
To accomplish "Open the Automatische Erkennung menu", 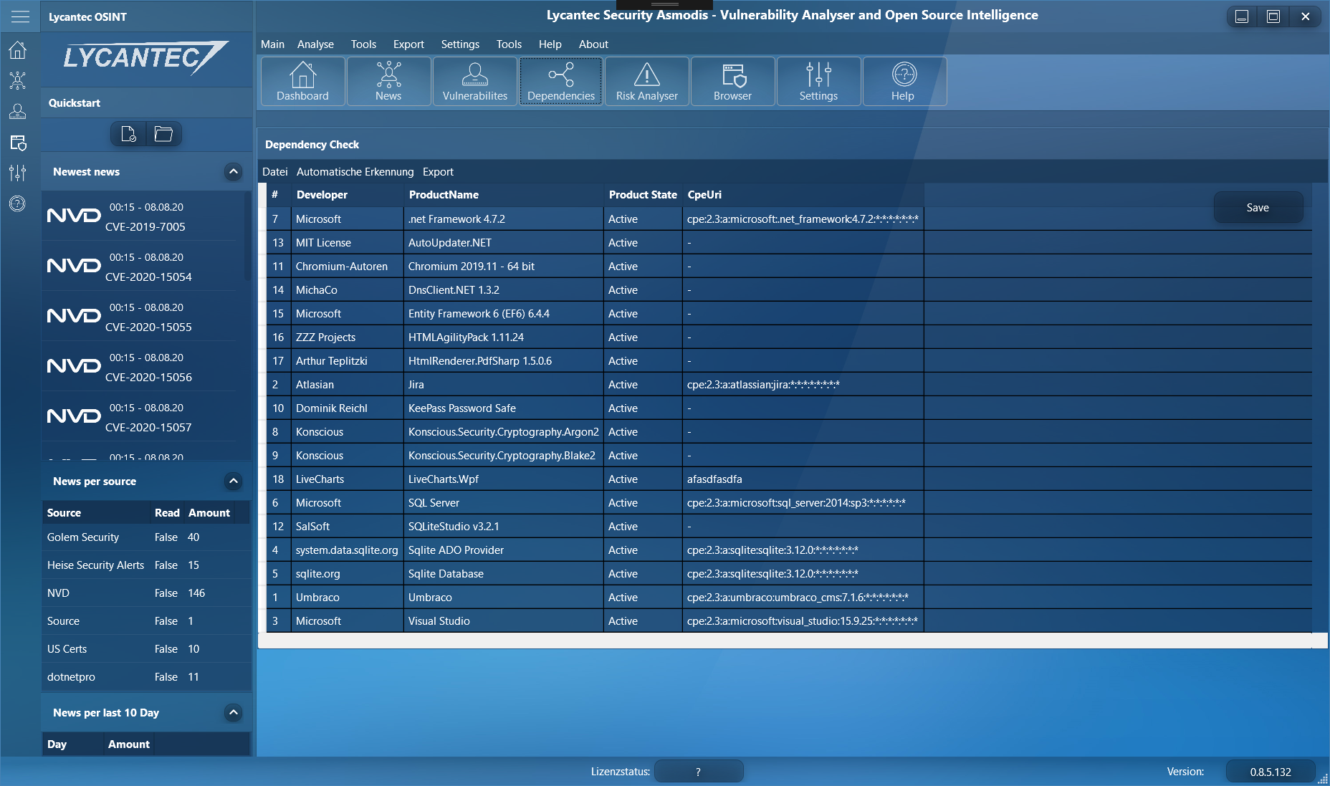I will click(355, 172).
